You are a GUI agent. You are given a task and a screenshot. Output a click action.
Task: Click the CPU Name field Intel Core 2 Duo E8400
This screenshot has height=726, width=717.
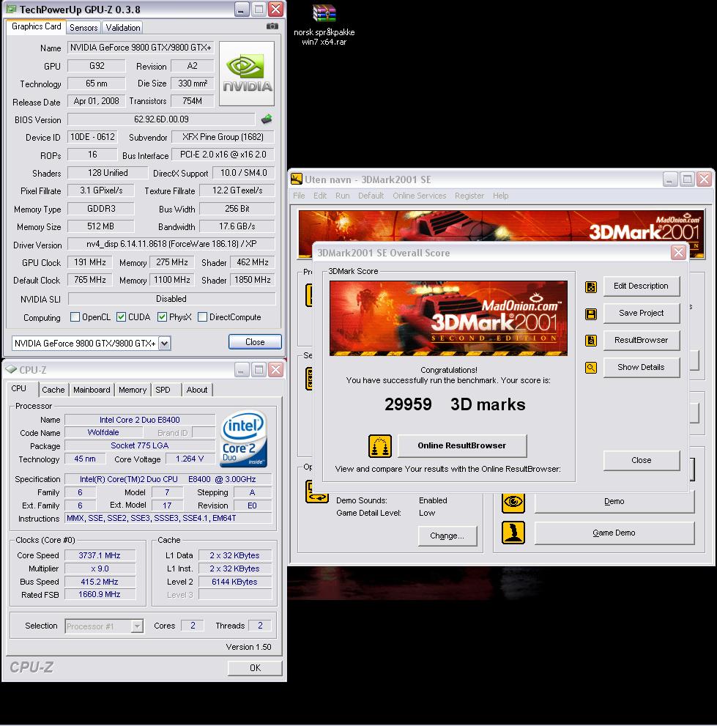[140, 420]
